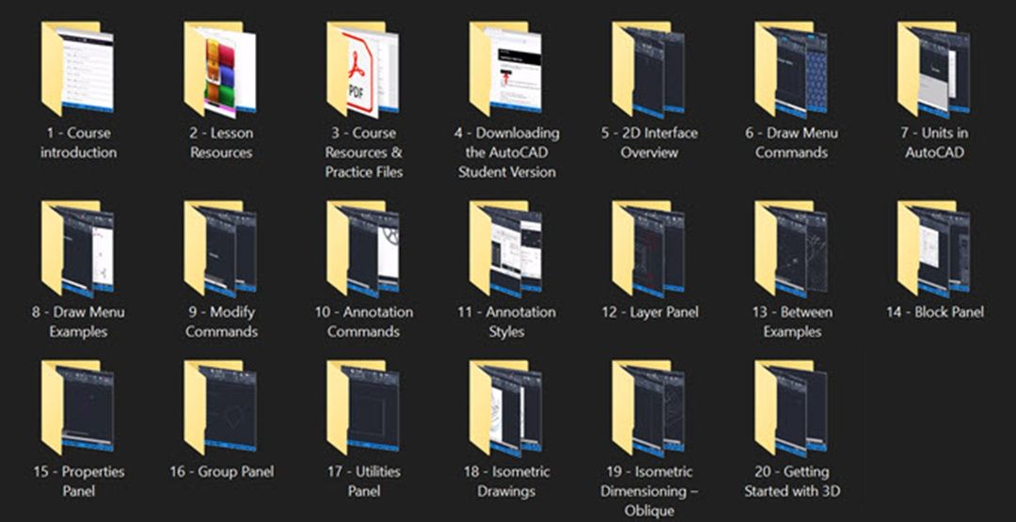This screenshot has height=522, width=1016.
Task: Click the '20 - Getting Started with 3D' label text
Action: [x=792, y=482]
